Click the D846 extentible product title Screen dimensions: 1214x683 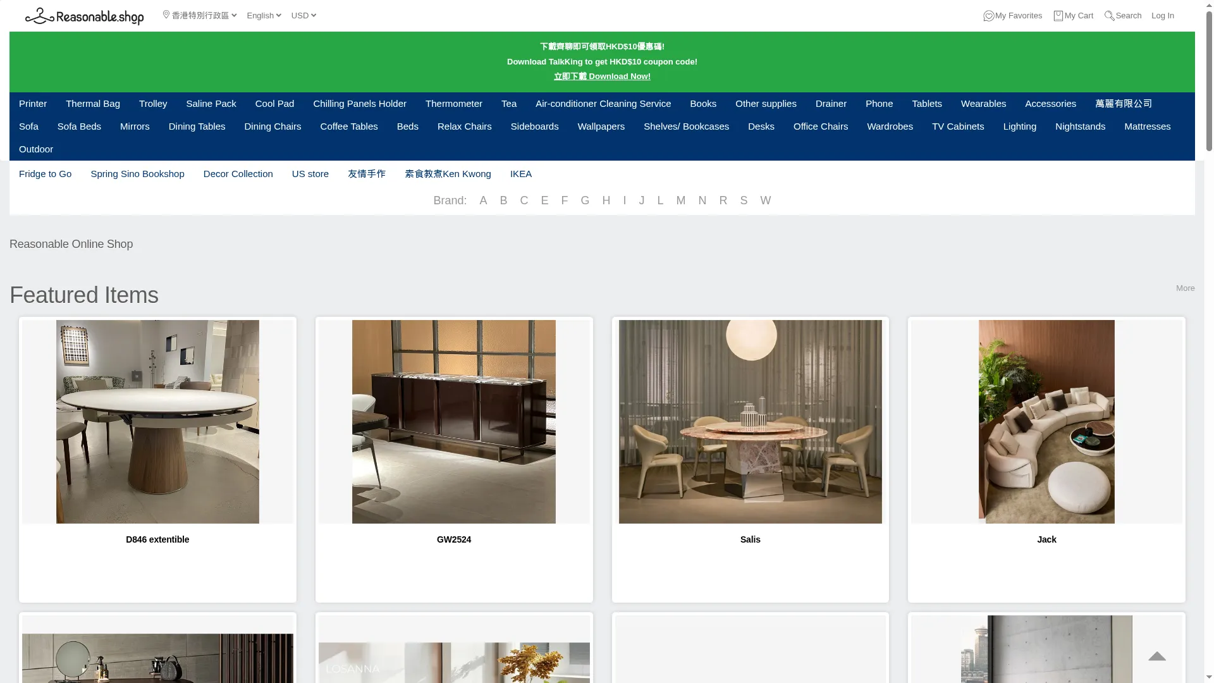click(157, 539)
